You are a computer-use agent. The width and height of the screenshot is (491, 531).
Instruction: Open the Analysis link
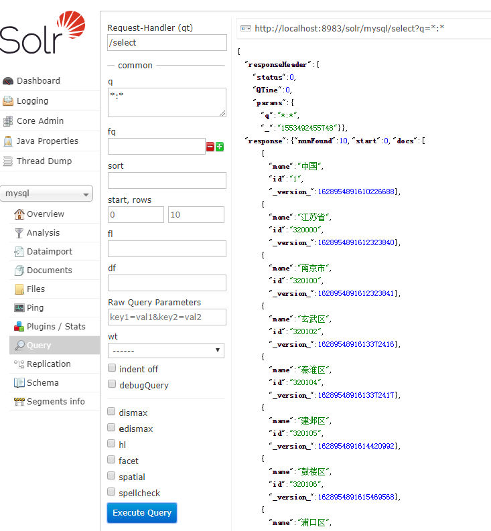coord(43,233)
